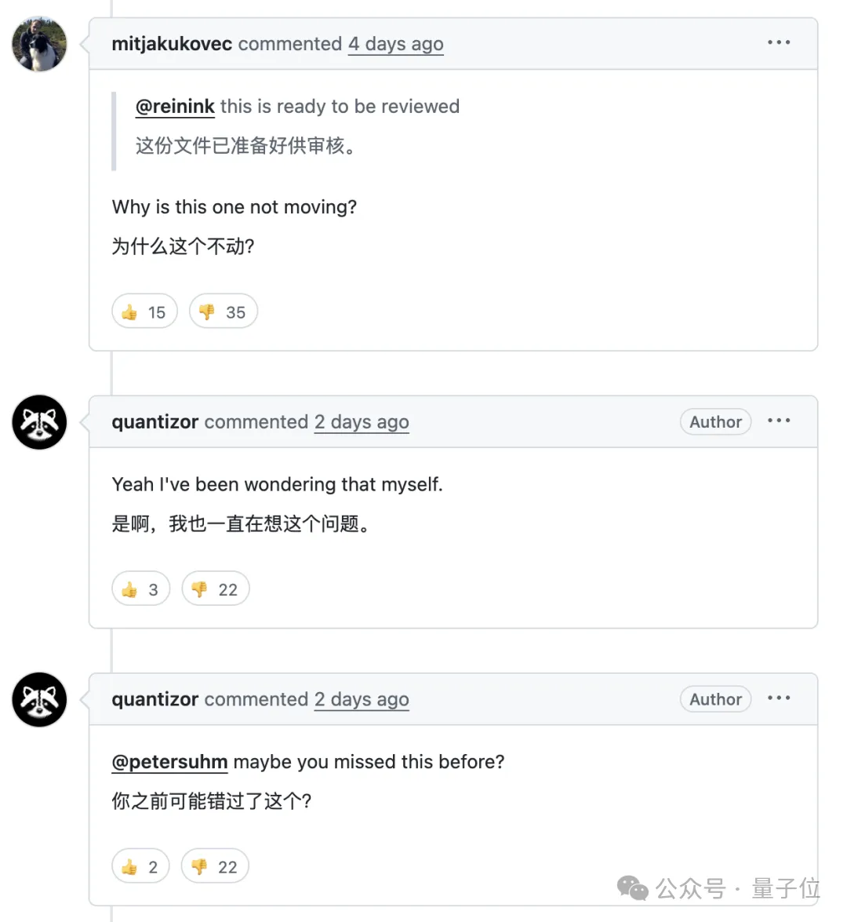Click the first quantizor raccoon avatar
Image resolution: width=847 pixels, height=922 pixels.
click(39, 422)
